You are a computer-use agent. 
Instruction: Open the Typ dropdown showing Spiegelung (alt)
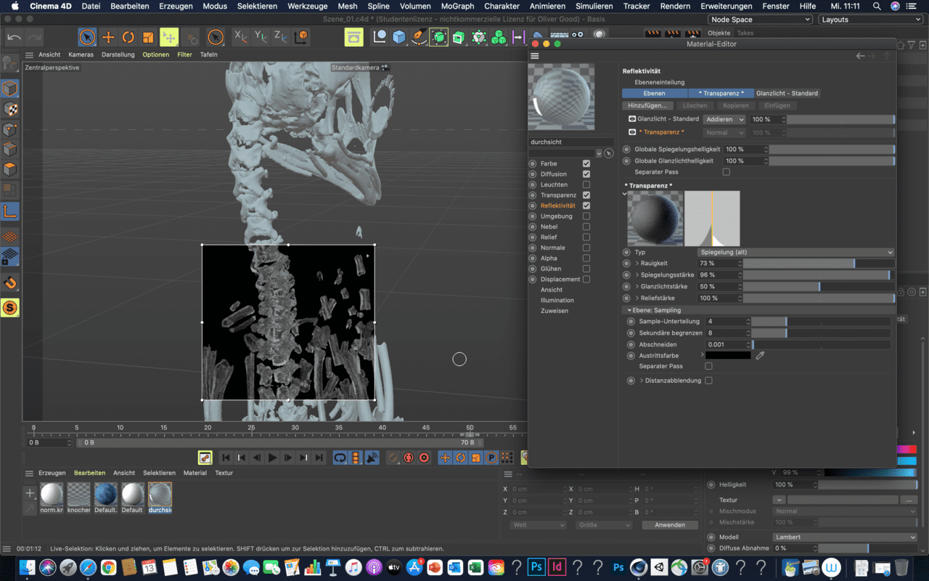795,252
